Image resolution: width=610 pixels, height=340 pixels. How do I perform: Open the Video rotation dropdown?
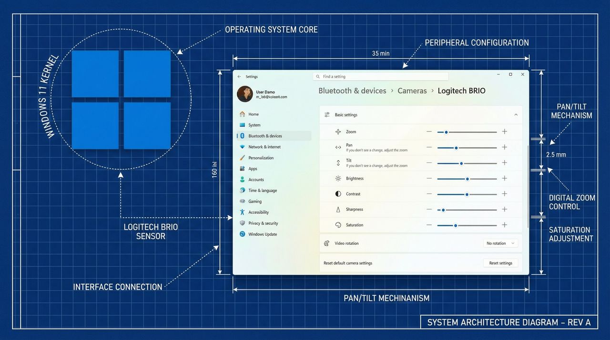pyautogui.click(x=500, y=243)
